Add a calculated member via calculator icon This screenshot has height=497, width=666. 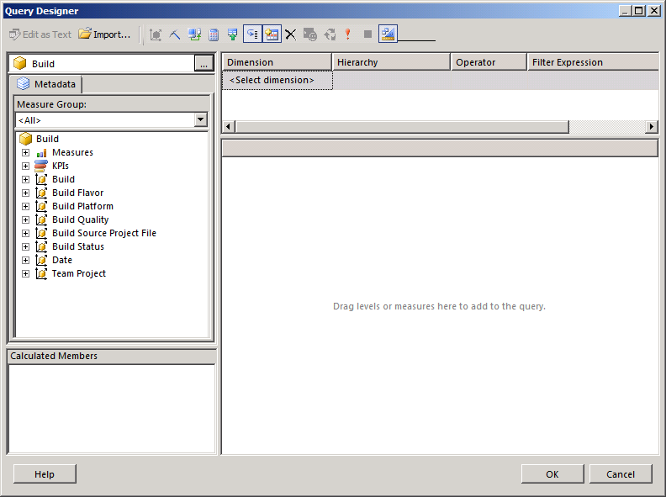coord(214,34)
